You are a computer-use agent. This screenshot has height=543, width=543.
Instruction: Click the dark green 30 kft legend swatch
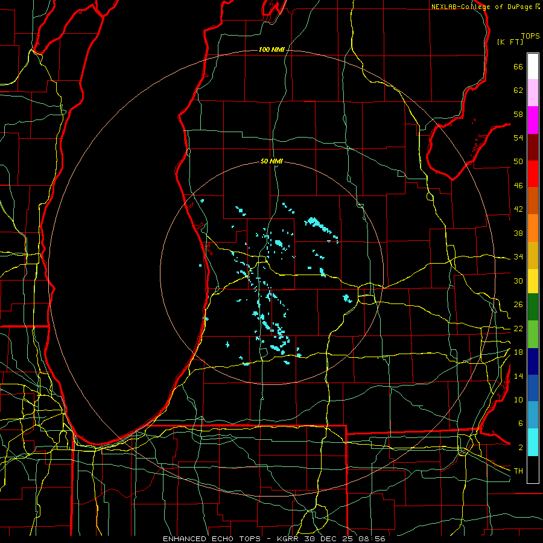[533, 307]
